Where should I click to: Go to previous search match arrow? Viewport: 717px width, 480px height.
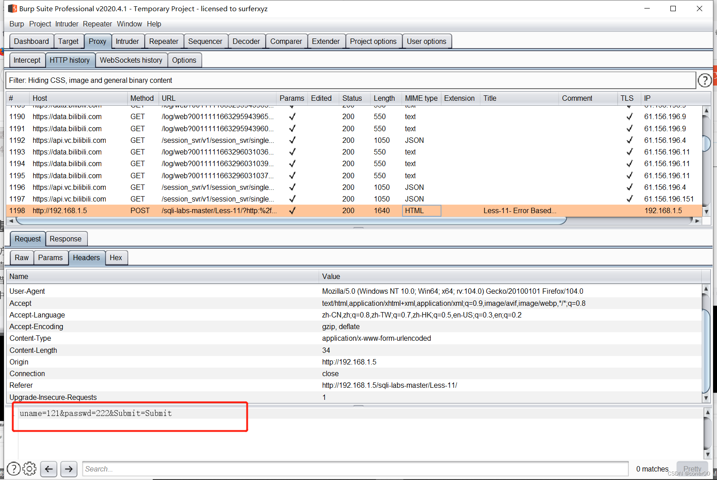click(x=49, y=469)
